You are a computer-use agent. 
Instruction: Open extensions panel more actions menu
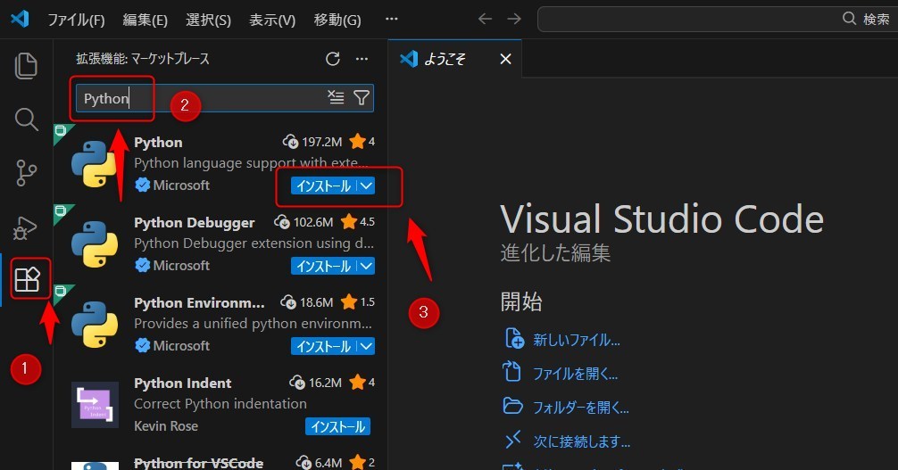coord(362,58)
